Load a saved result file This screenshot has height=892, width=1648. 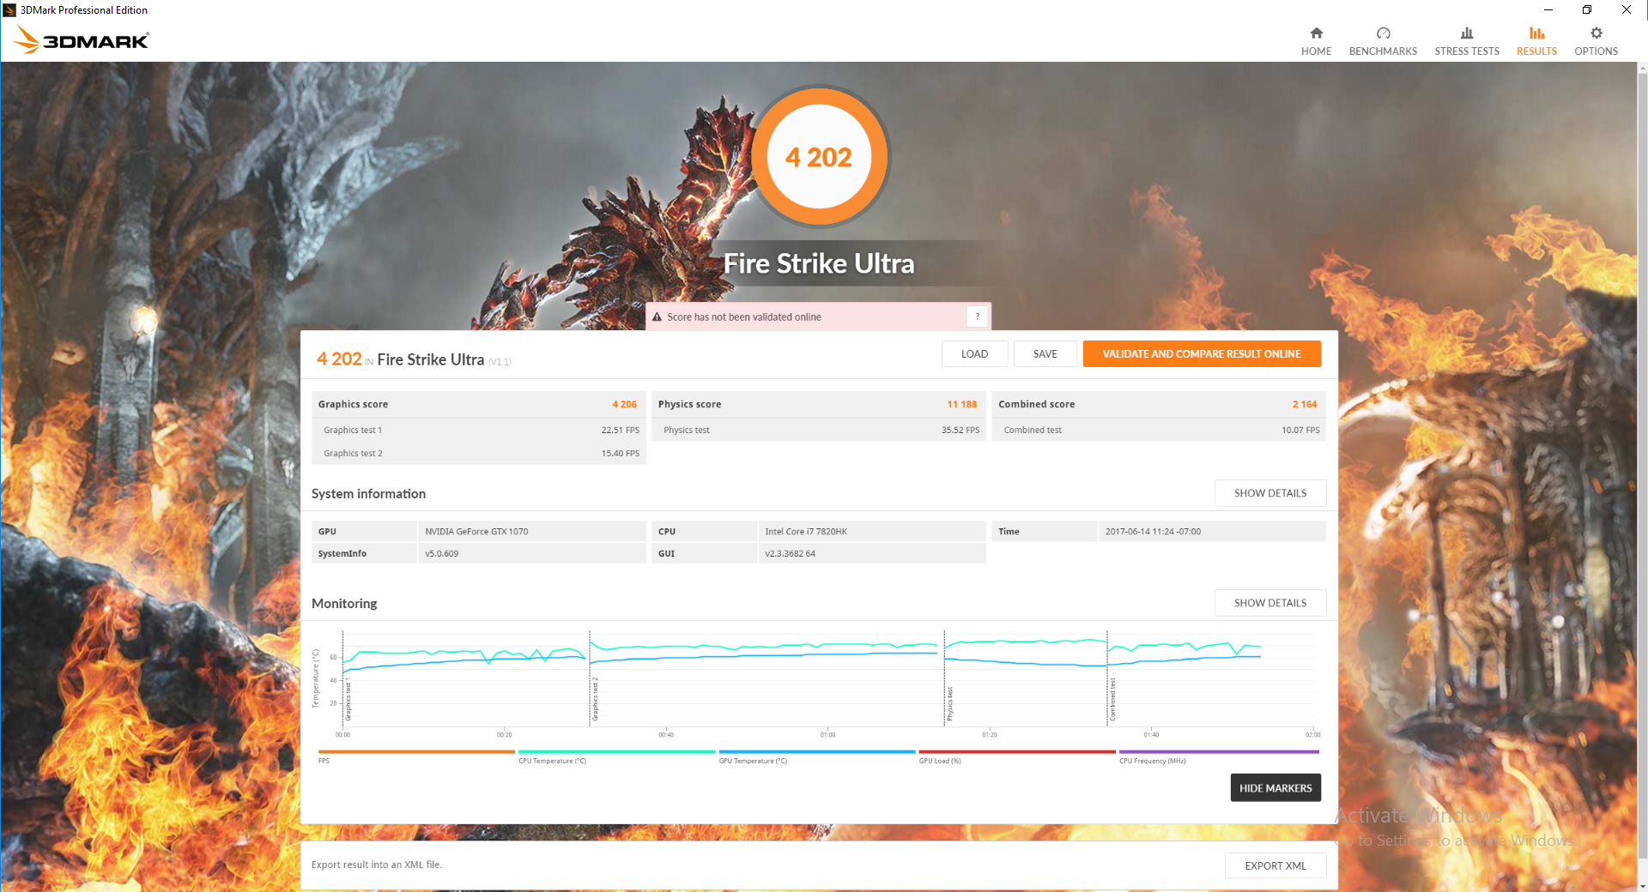click(x=974, y=354)
